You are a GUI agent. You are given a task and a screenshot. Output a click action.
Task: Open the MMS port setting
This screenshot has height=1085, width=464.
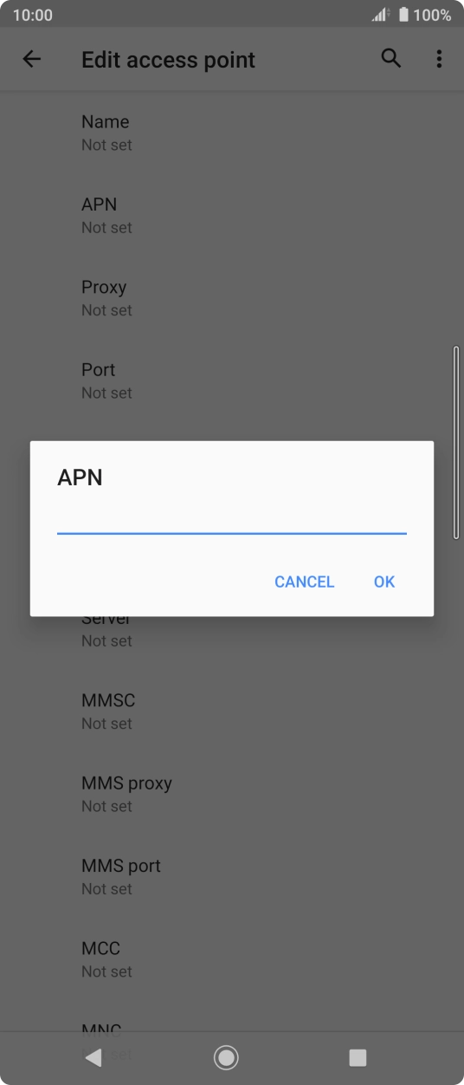tap(232, 876)
